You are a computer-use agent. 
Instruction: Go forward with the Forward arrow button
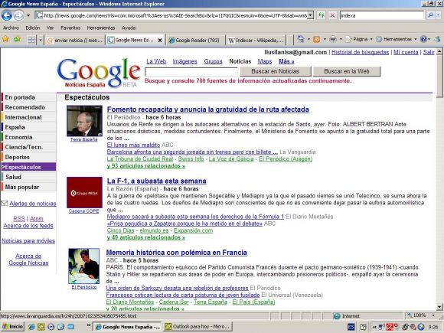18,15
